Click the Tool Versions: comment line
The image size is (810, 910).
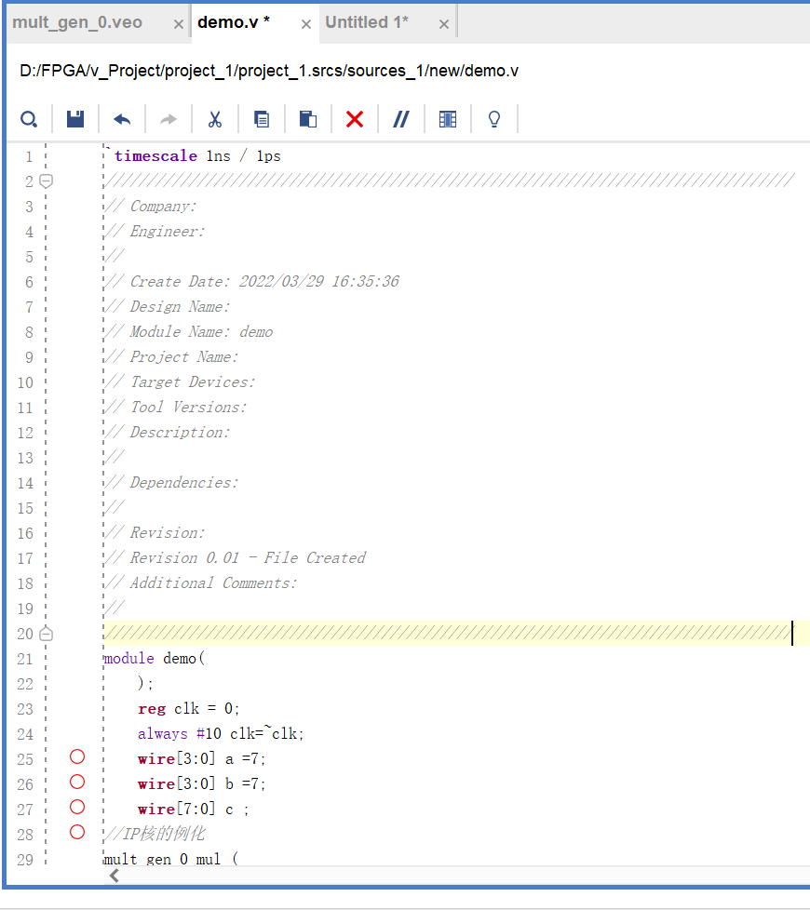(176, 408)
